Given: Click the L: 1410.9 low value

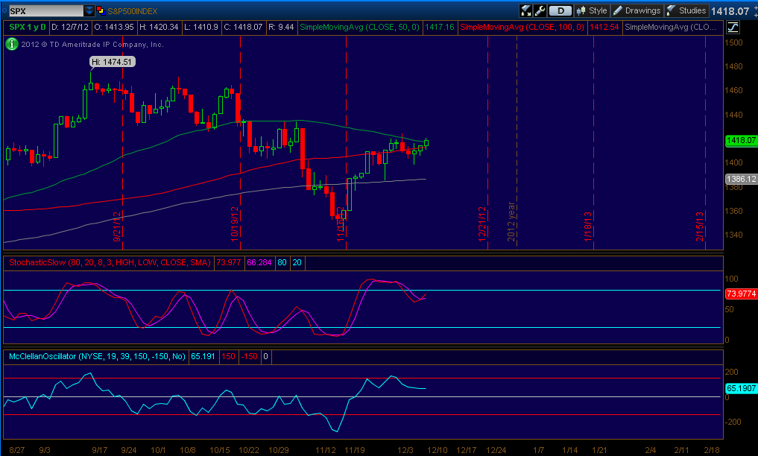Looking at the screenshot, I should tap(201, 27).
